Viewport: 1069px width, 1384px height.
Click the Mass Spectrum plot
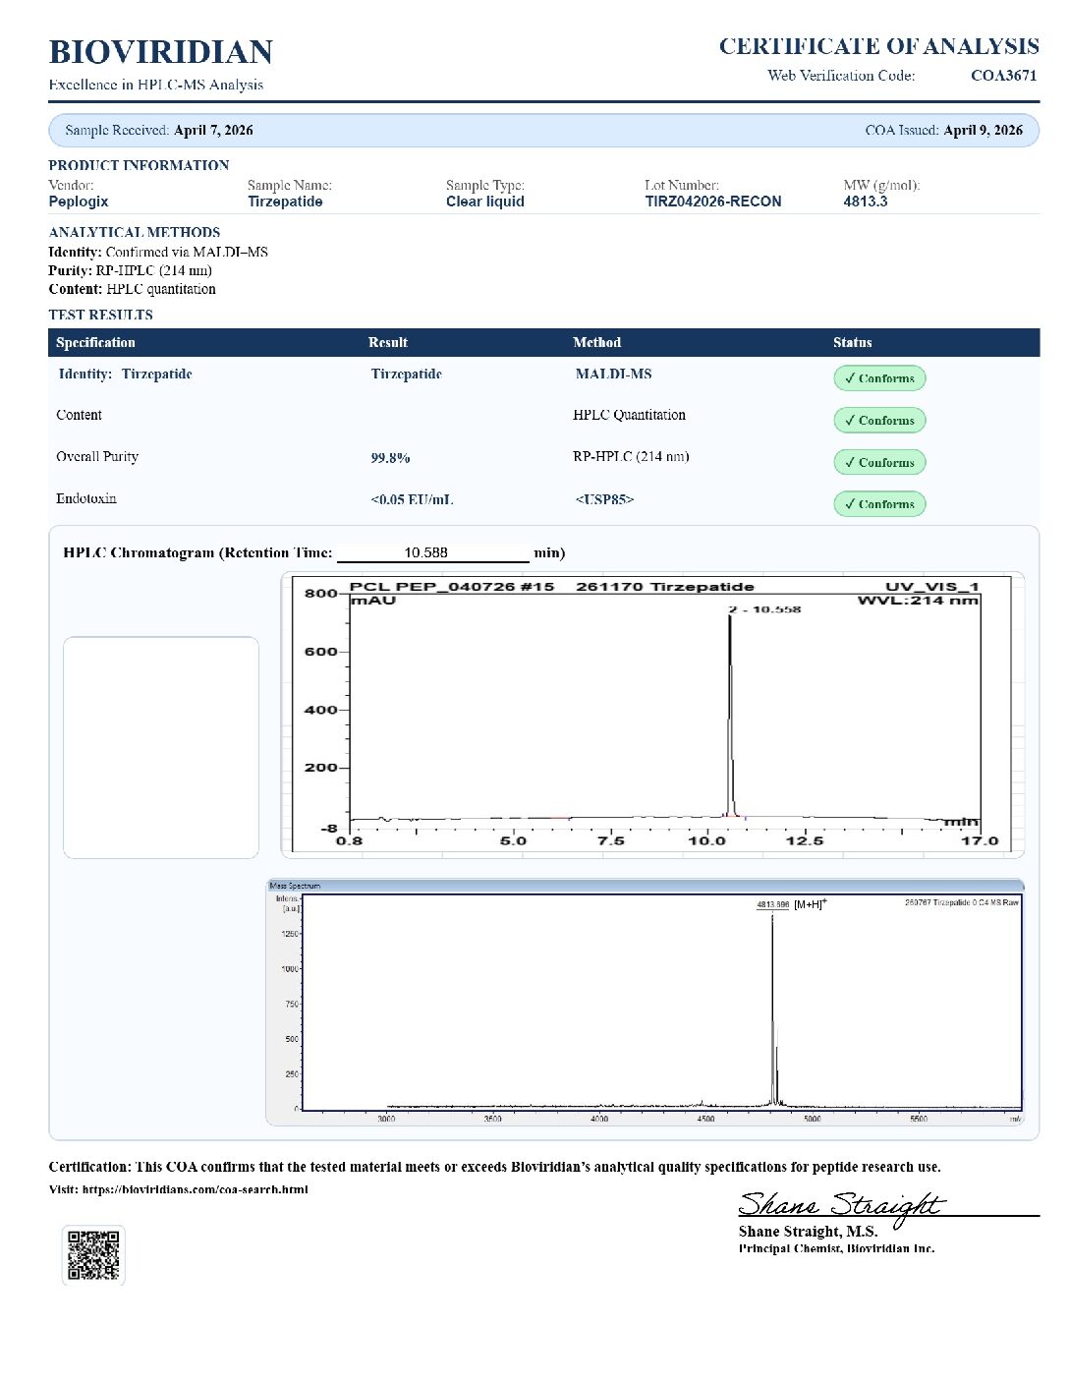[x=646, y=1002]
